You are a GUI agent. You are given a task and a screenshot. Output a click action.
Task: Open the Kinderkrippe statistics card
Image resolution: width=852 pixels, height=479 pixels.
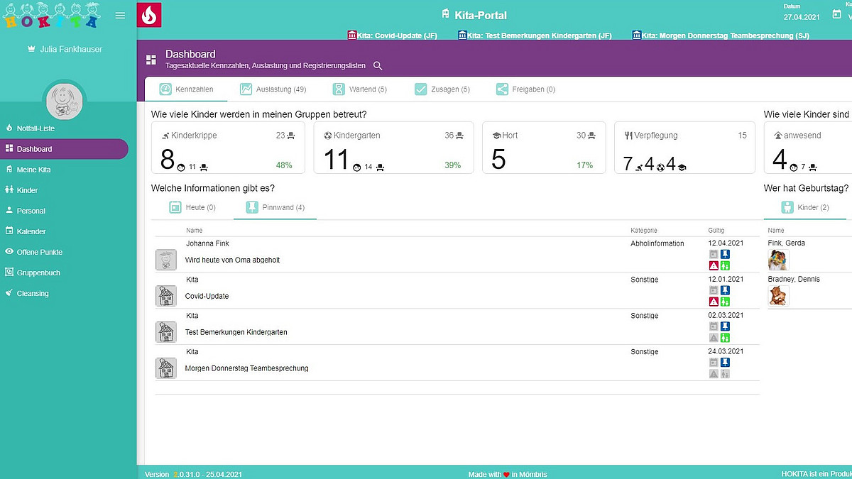(x=228, y=148)
